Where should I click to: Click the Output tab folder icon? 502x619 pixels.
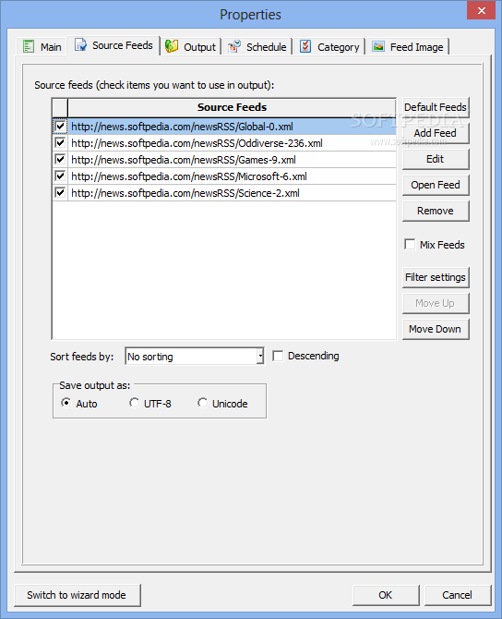pyautogui.click(x=172, y=46)
